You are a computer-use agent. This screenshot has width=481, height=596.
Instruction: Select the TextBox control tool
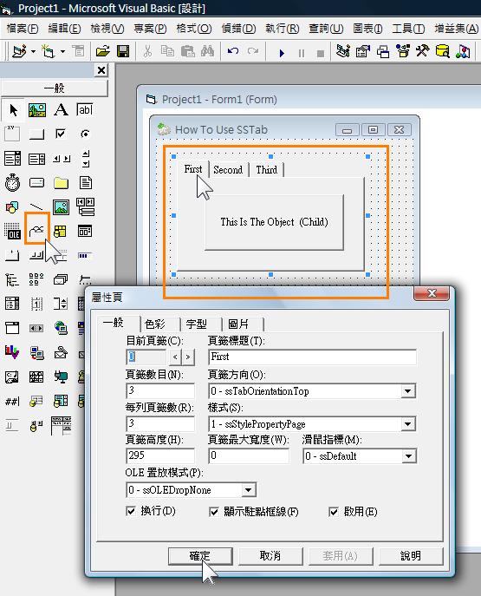click(85, 110)
